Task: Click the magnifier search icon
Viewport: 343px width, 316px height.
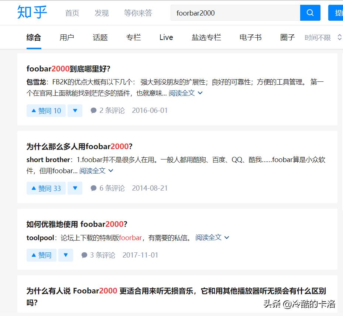Action: pyautogui.click(x=310, y=13)
